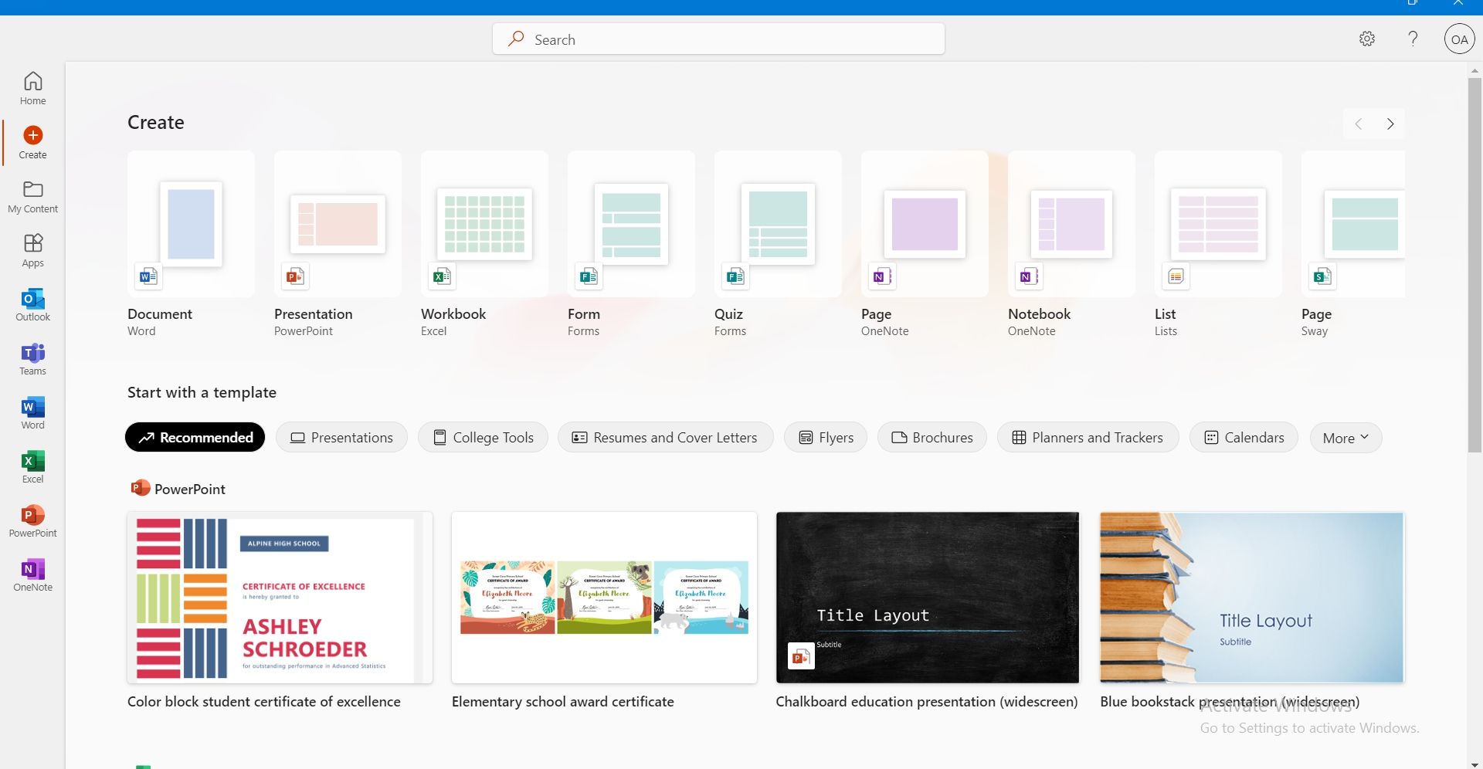
Task: Create a new blank Word document
Action: [x=191, y=225]
